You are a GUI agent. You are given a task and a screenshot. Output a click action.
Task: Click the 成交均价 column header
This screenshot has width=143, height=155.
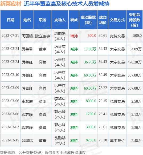pyautogui.click(x=103, y=20)
